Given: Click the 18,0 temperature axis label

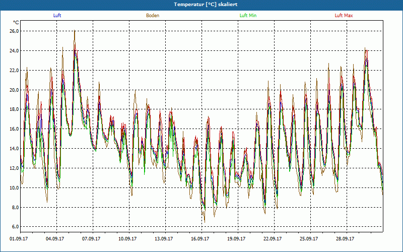Looking at the screenshot, I should pyautogui.click(x=14, y=109).
